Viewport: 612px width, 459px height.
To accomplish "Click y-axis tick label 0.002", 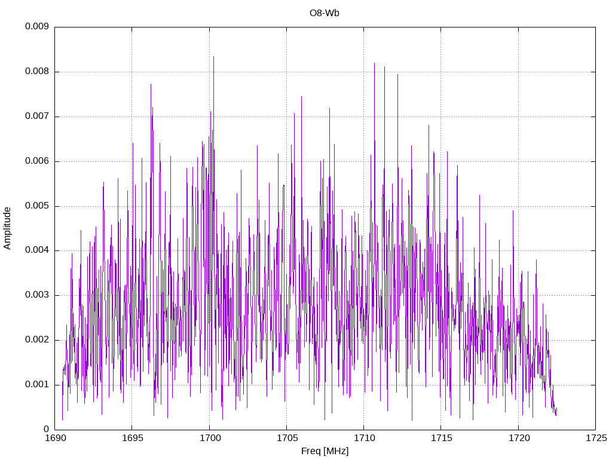I will pos(37,340).
